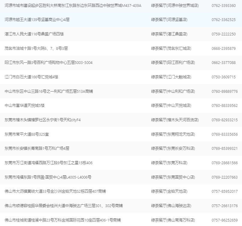Select address 佛山市桂城街道桂澜中路23号万科金域国际花园10座四层406-1号商铺

point(63,220)
